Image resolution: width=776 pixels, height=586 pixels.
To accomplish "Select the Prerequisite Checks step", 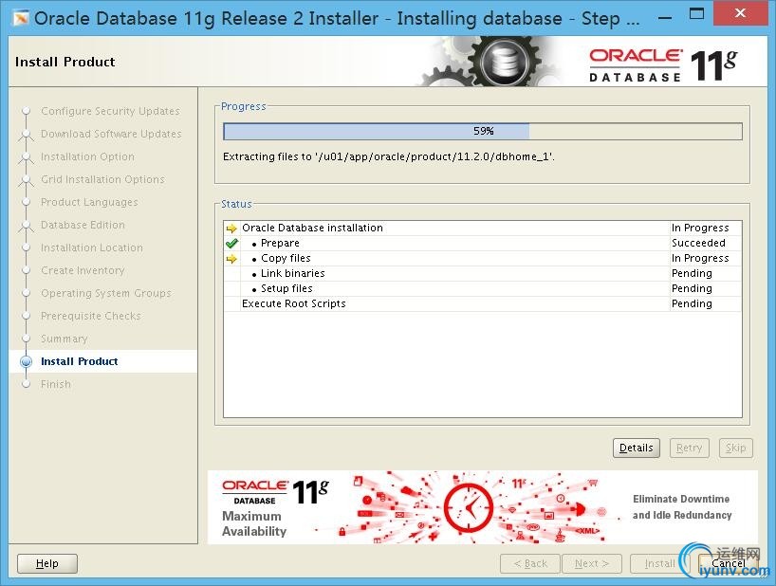I will 90,316.
